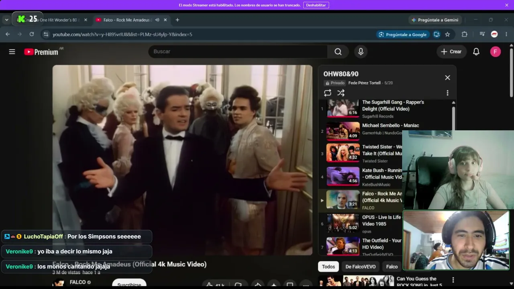Click the install/cast icon in address bar
The height and width of the screenshot is (289, 514).
click(x=436, y=35)
